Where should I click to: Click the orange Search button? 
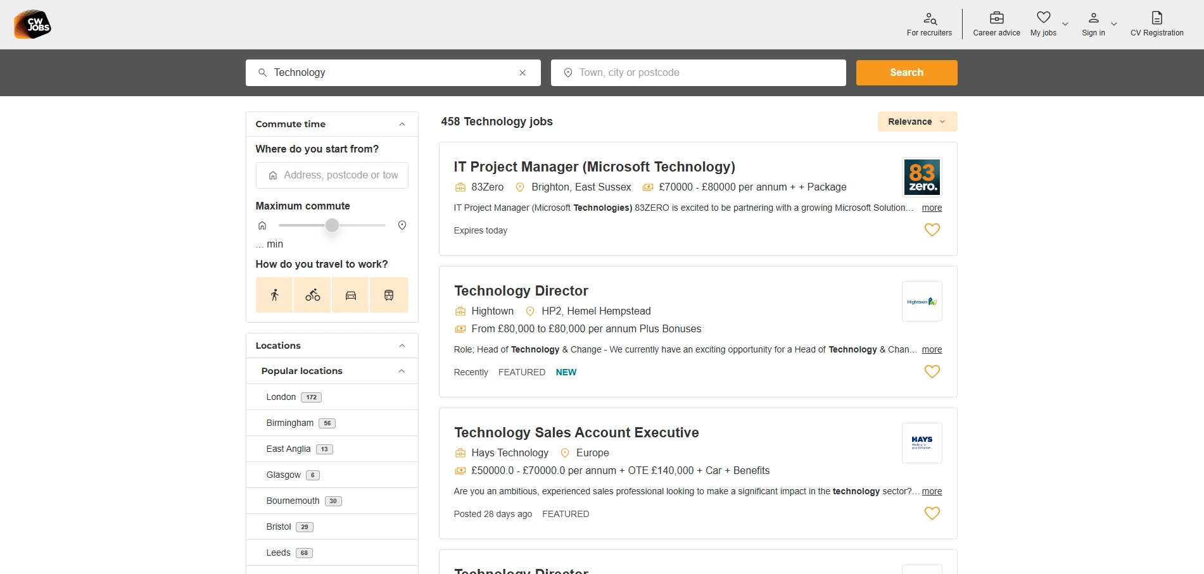[x=906, y=73]
